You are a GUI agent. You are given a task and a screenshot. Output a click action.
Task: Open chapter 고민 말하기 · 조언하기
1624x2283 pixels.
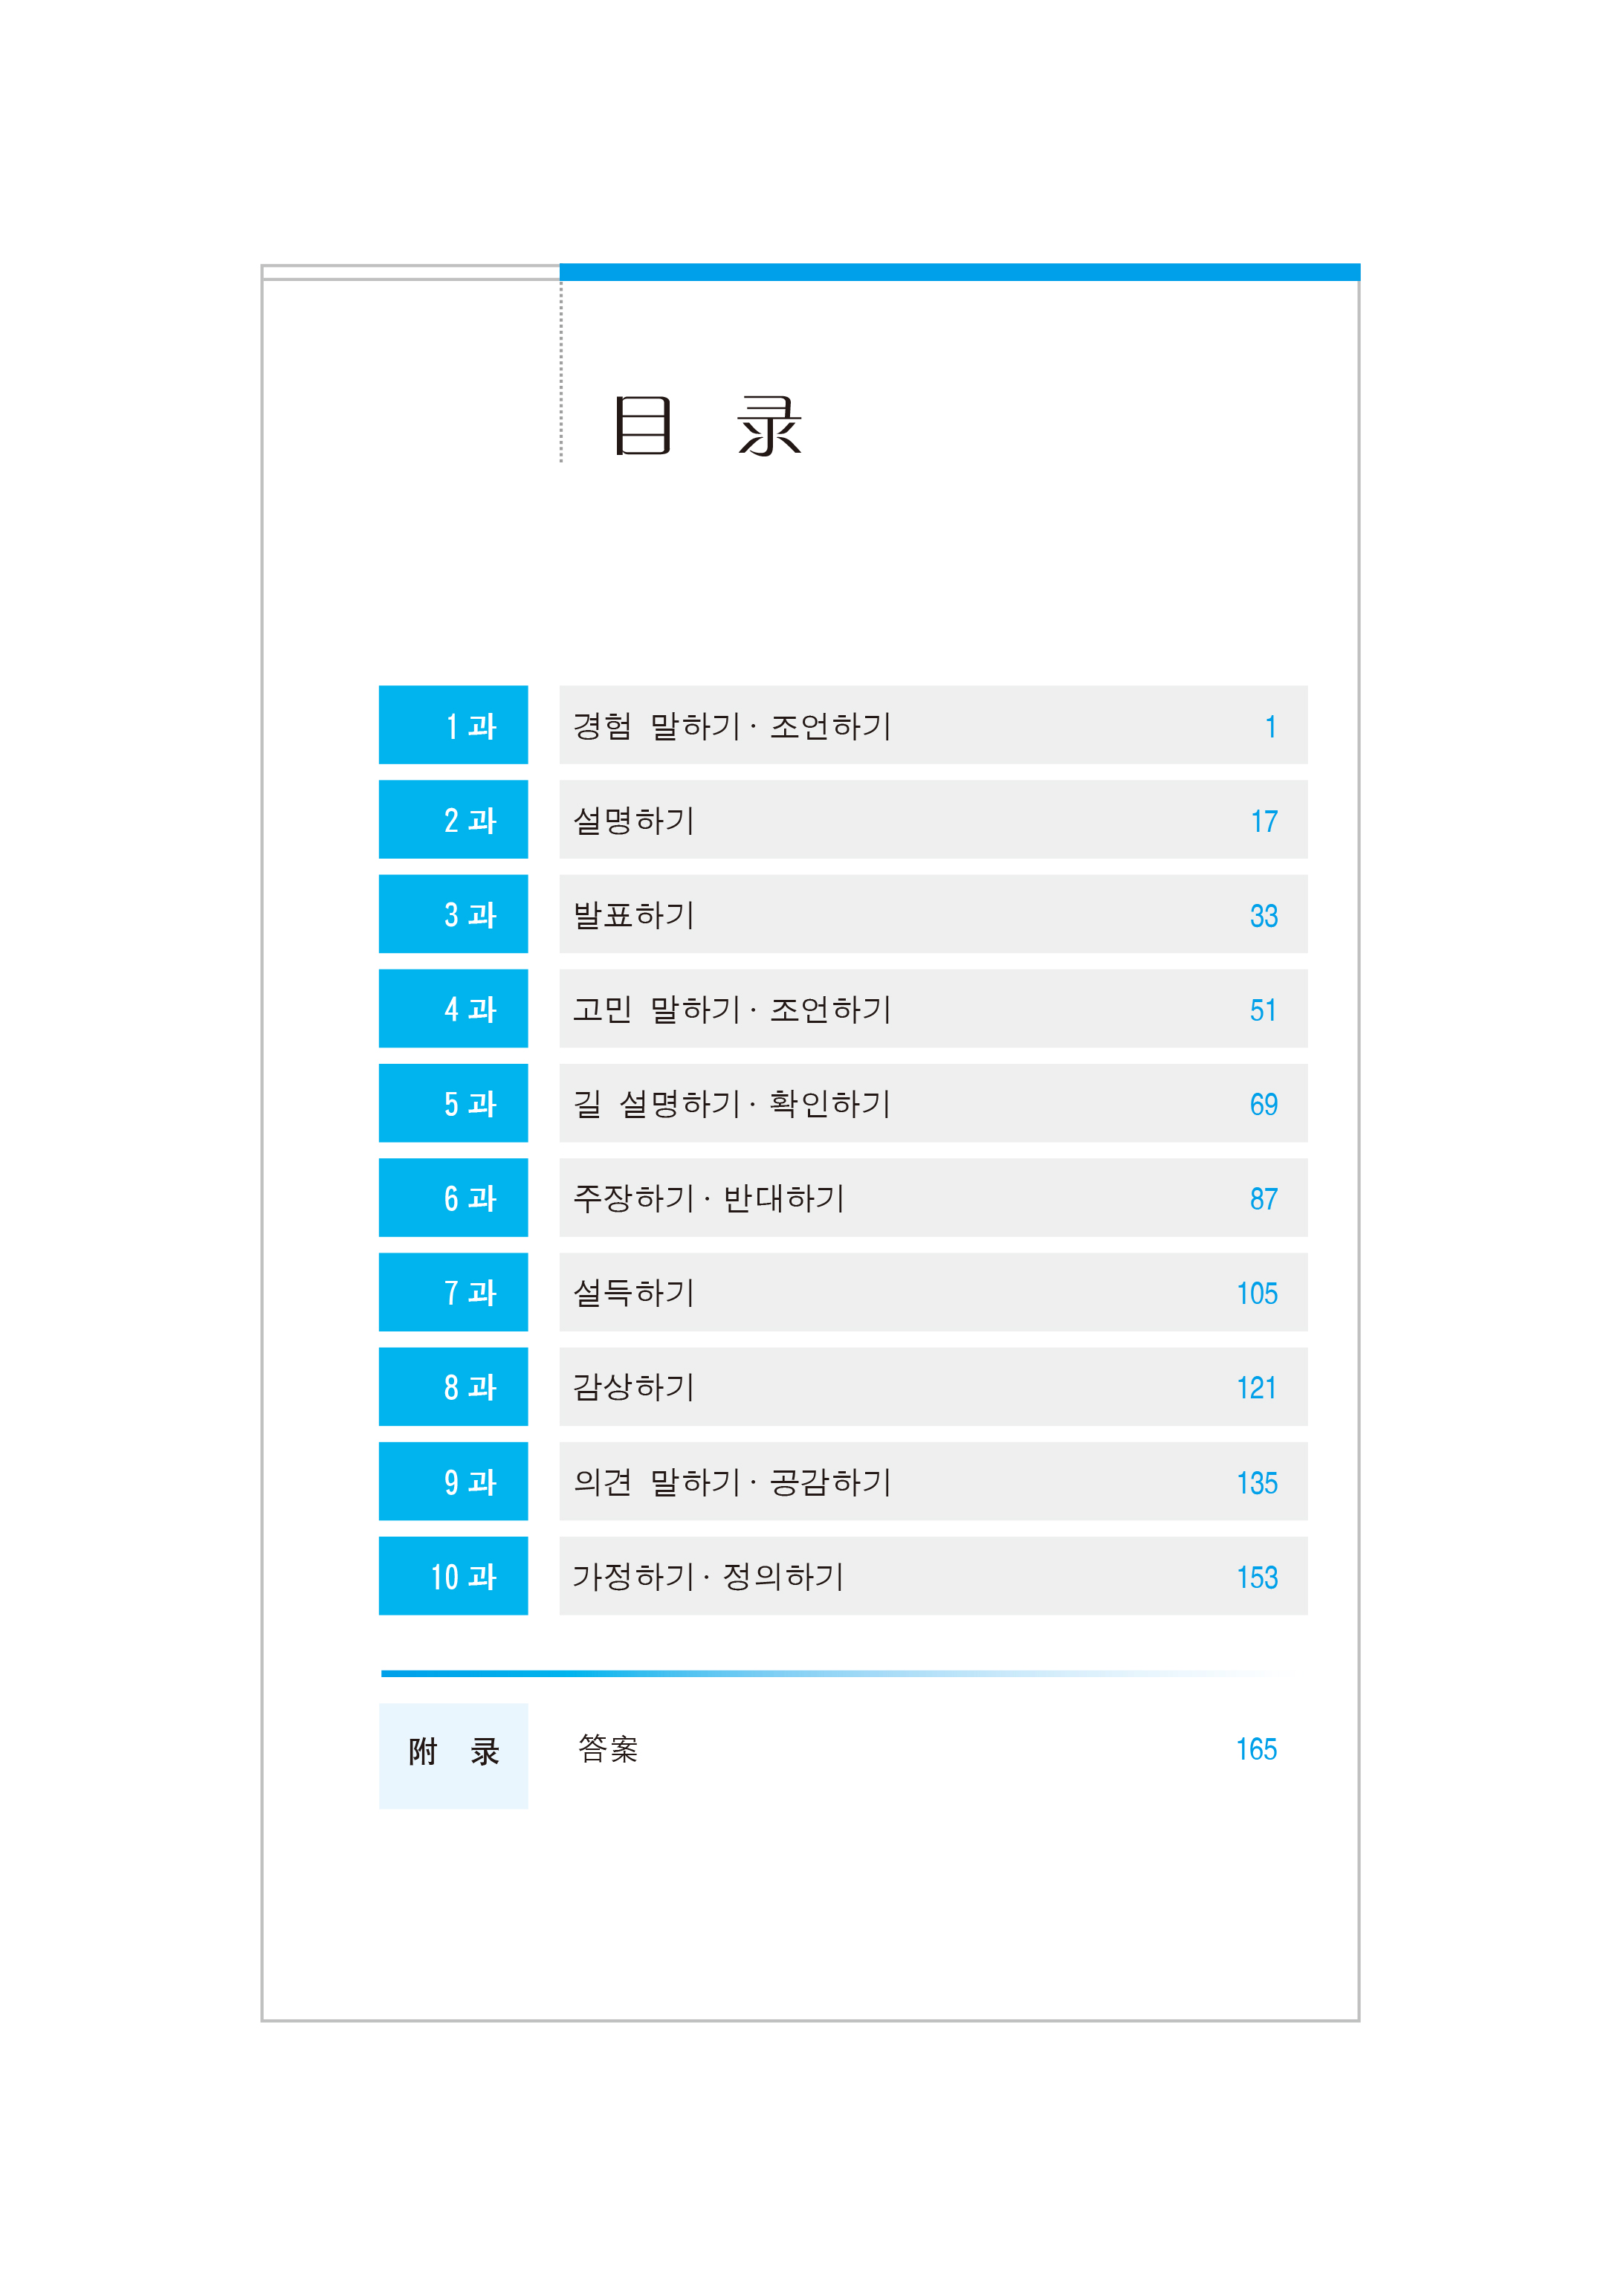[731, 1010]
